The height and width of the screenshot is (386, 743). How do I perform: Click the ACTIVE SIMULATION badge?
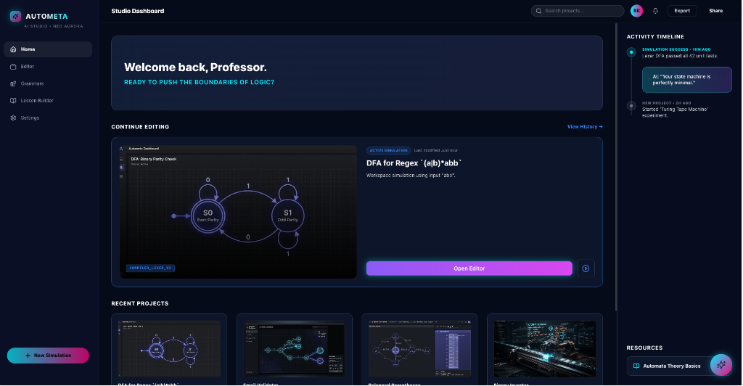click(389, 151)
